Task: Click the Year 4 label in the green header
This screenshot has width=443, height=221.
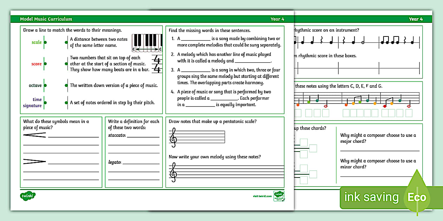Action: point(277,19)
